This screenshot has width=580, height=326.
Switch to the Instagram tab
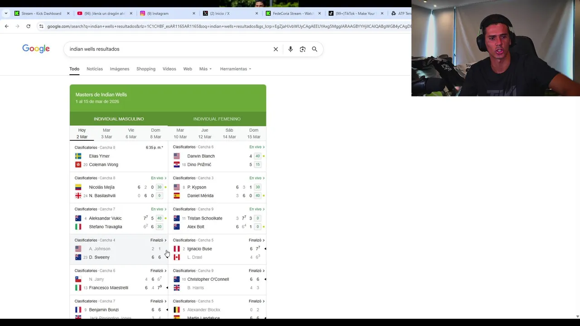tap(166, 14)
